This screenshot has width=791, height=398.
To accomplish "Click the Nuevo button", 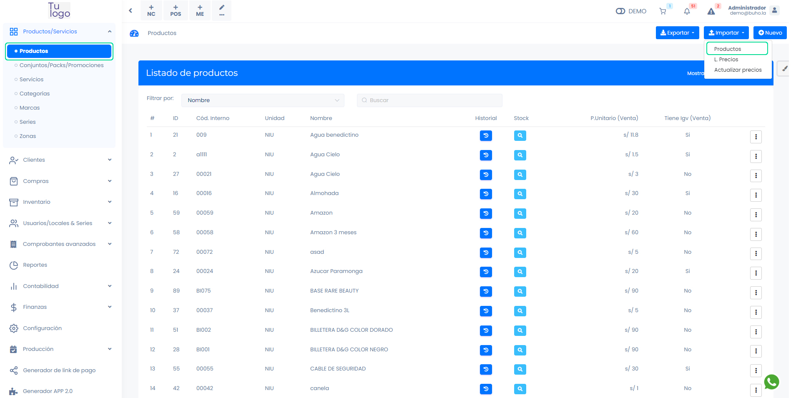I will (x=770, y=33).
